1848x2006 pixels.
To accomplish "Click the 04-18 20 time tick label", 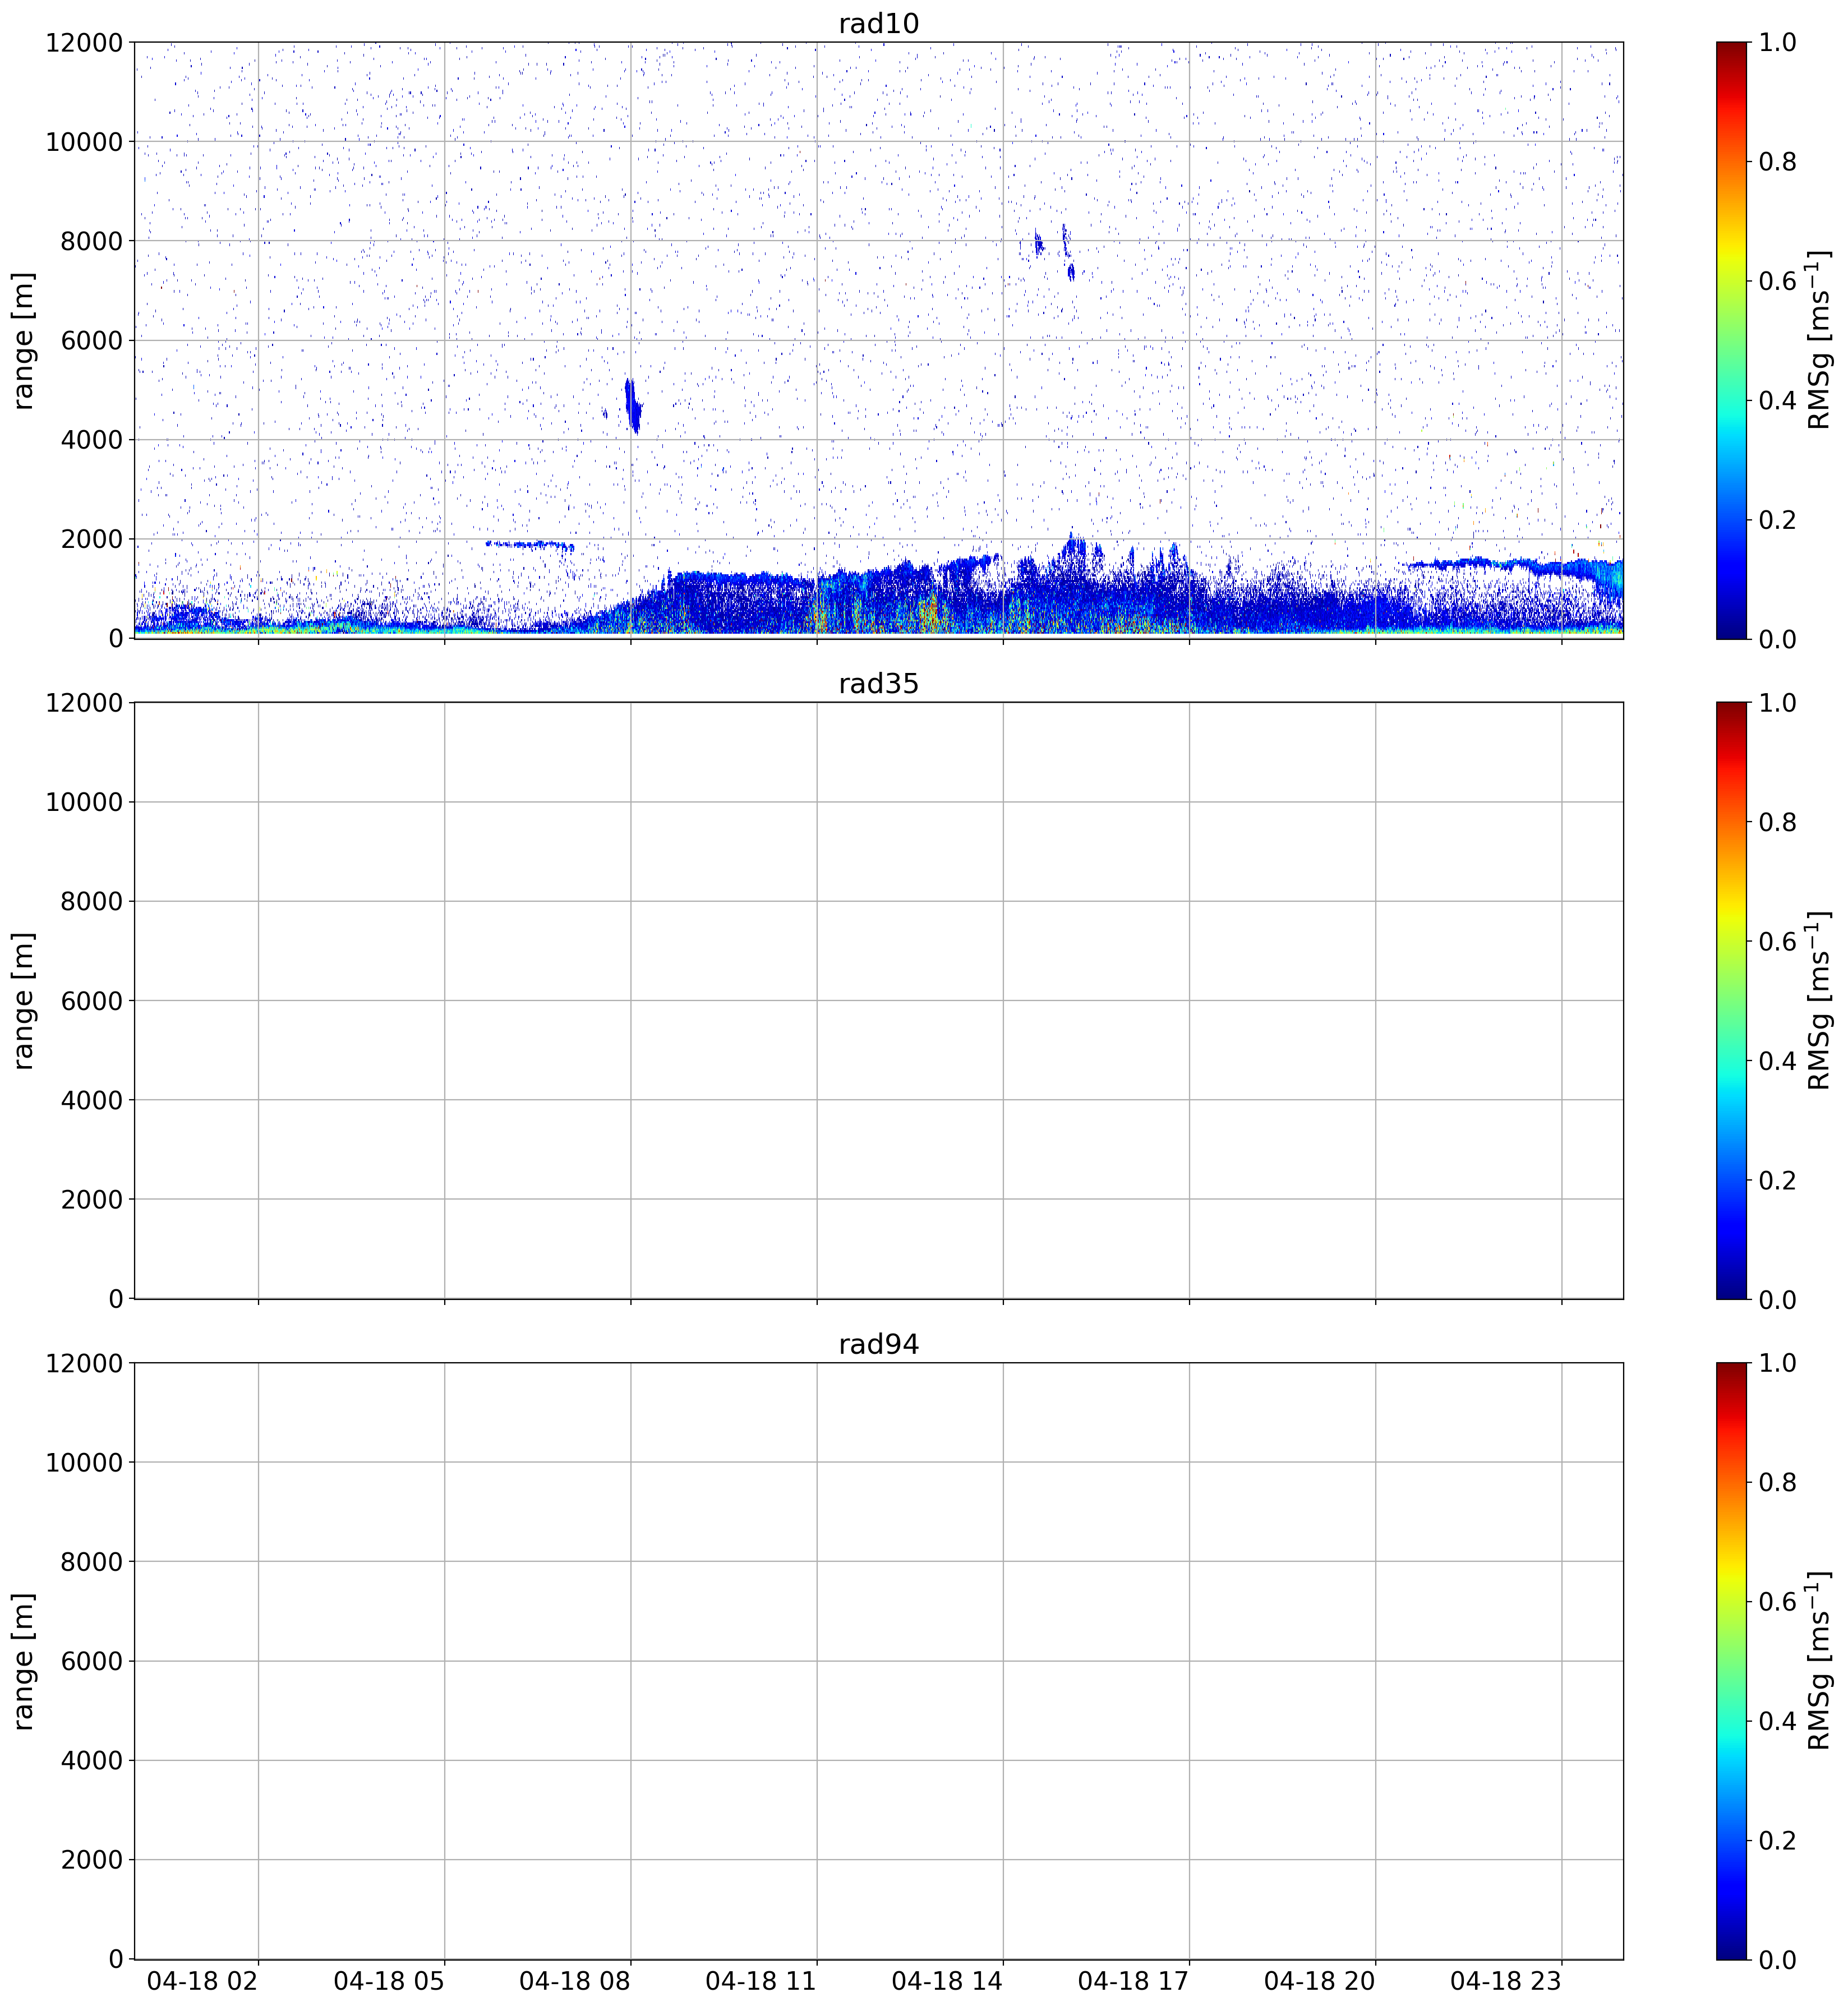I will coord(1320,1981).
